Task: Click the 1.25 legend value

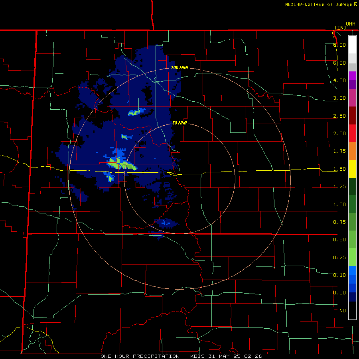Action: coord(339,187)
